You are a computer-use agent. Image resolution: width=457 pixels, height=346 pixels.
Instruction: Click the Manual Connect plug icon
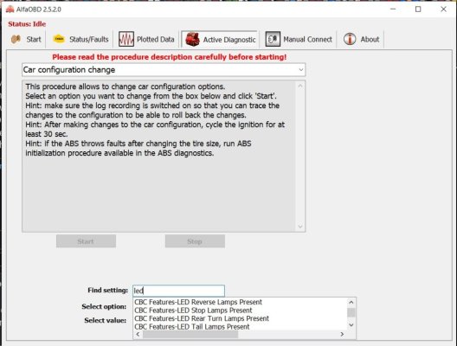(x=273, y=39)
